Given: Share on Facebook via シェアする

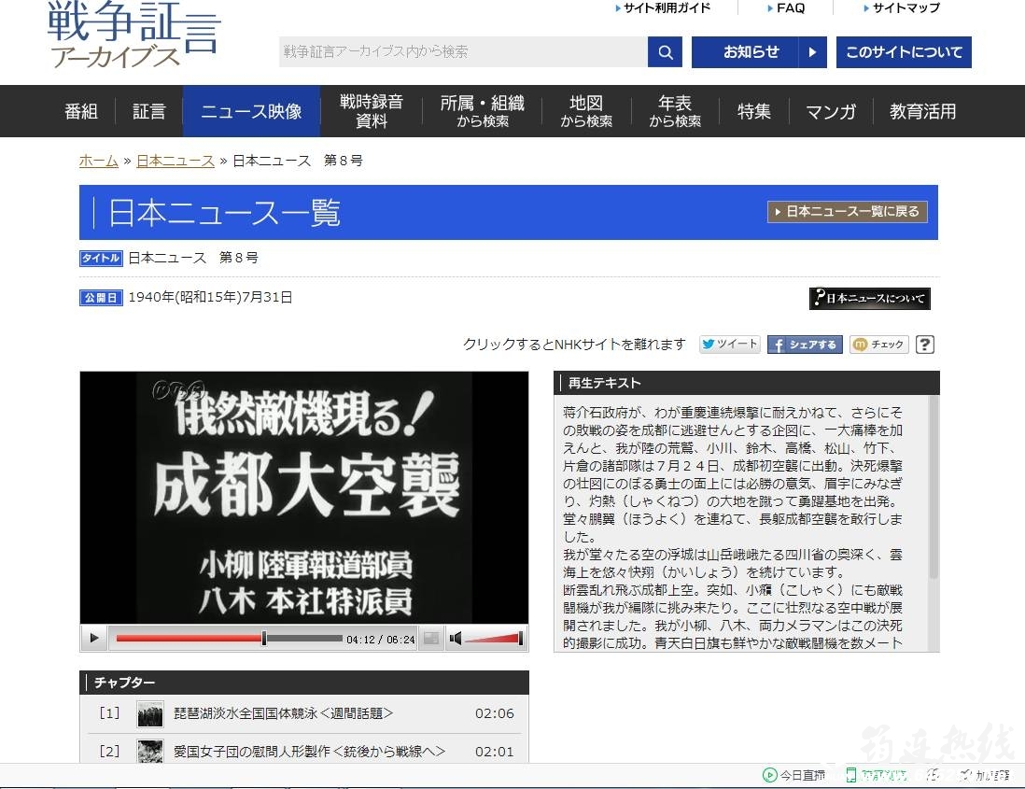Looking at the screenshot, I should [x=805, y=345].
